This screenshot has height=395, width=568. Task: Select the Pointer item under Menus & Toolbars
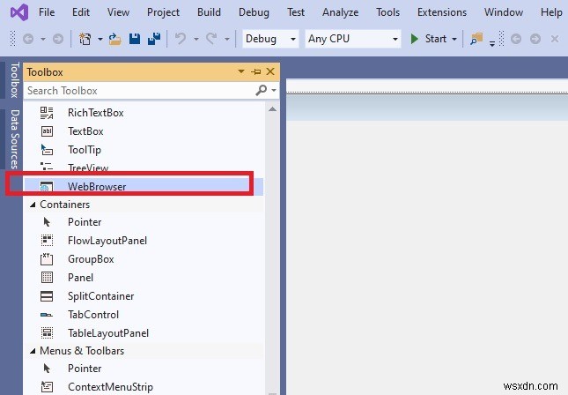tap(144, 369)
